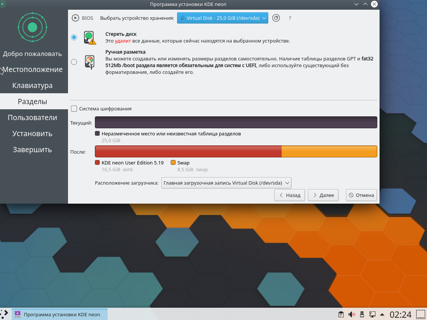
Task: Click the removable device tray icon
Action: 362,314
